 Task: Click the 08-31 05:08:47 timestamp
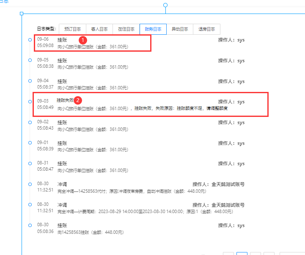(x=45, y=166)
